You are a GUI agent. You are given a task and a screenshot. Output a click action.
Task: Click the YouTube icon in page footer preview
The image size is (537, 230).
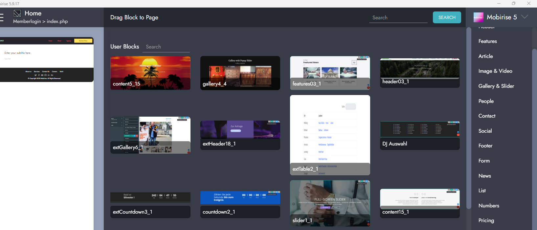point(42,75)
